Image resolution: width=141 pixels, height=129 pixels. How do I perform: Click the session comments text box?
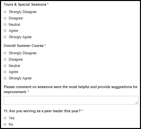coord(71,100)
